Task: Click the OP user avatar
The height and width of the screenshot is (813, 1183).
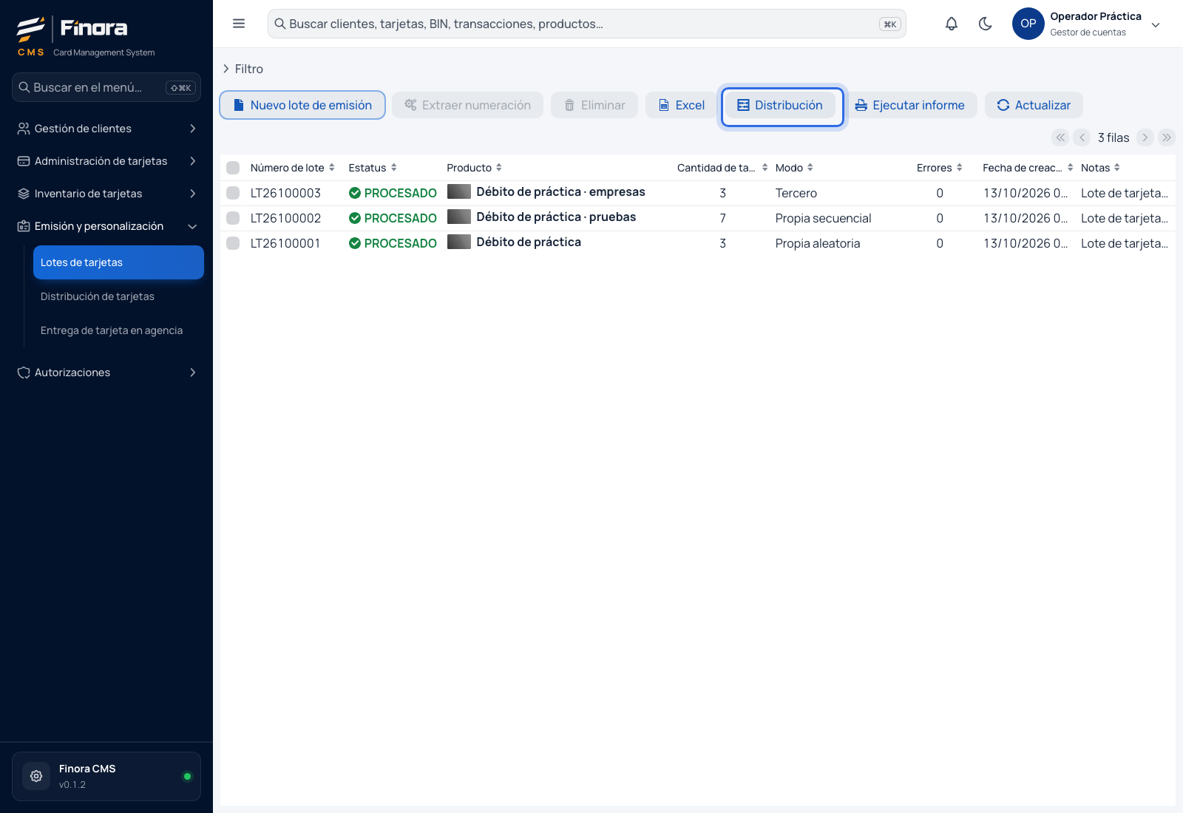Action: (x=1028, y=24)
